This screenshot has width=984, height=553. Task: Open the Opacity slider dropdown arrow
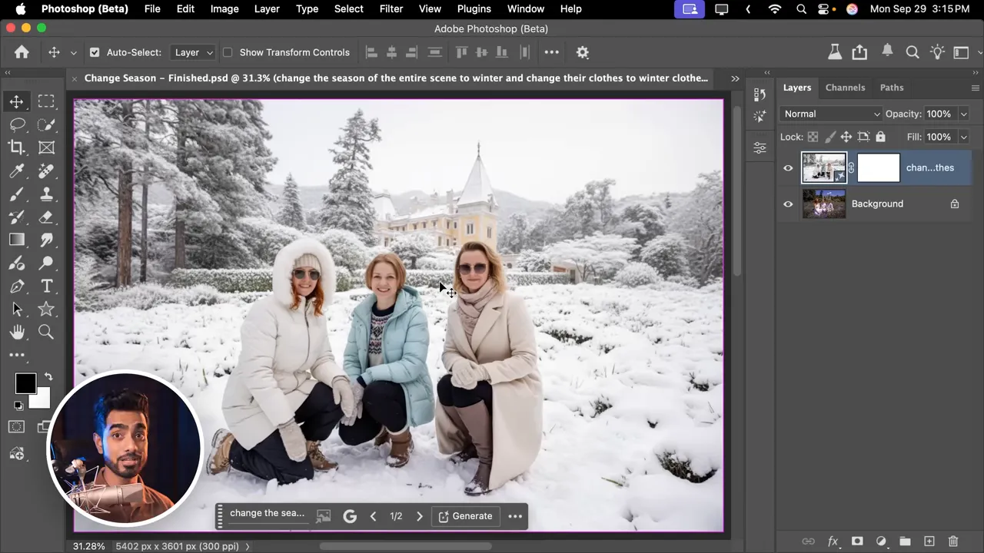coord(963,114)
